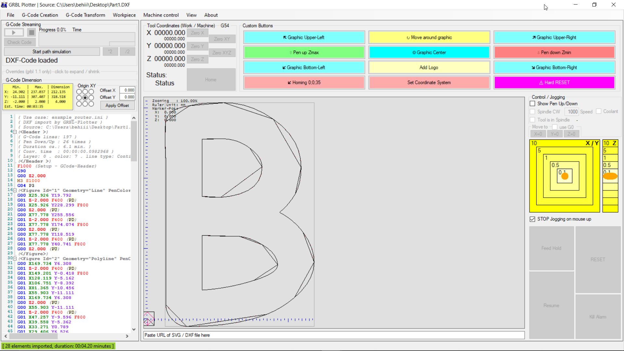Click the Graphic Upper-Left arrow button

pos(304,37)
